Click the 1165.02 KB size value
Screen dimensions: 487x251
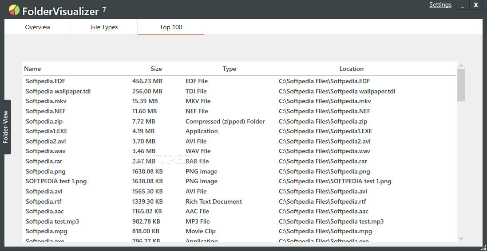pos(147,211)
